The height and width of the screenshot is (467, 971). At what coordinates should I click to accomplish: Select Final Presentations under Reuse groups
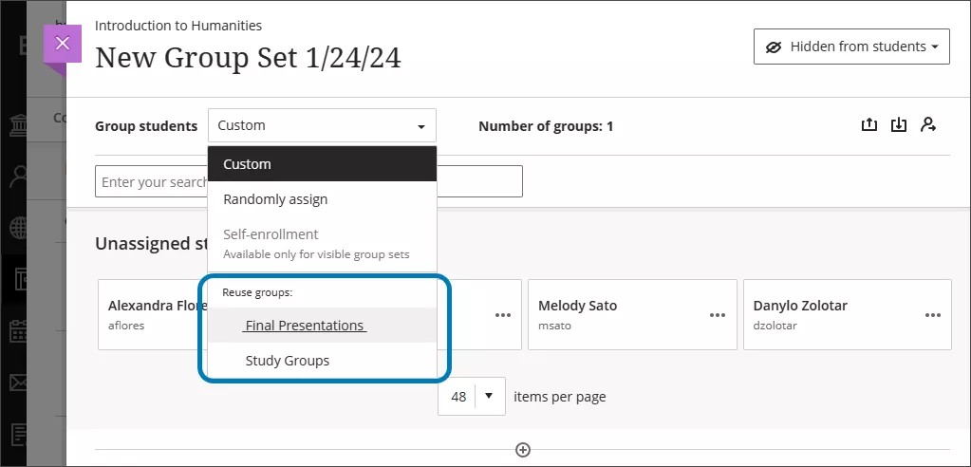point(305,326)
